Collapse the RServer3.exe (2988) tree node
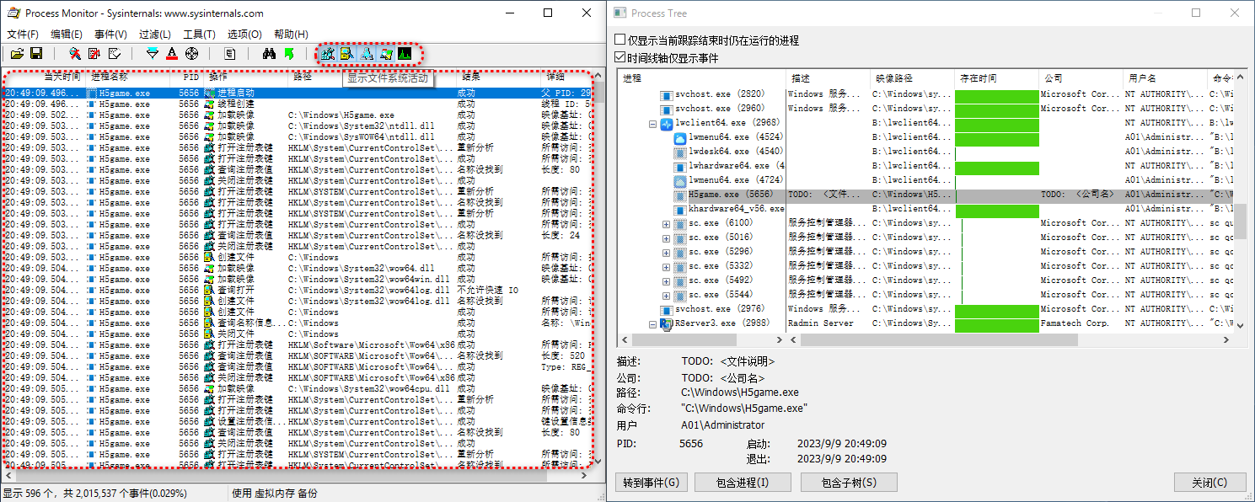1255x502 pixels. pos(653,323)
